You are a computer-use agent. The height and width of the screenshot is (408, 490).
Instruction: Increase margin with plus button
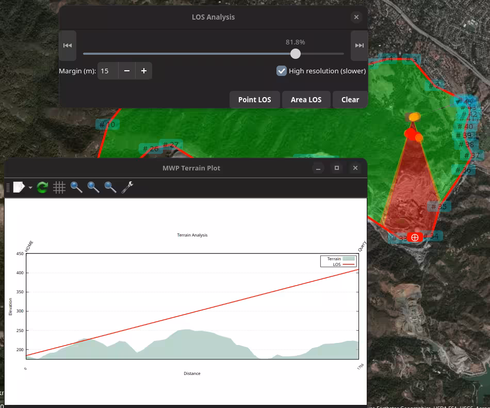(x=144, y=71)
